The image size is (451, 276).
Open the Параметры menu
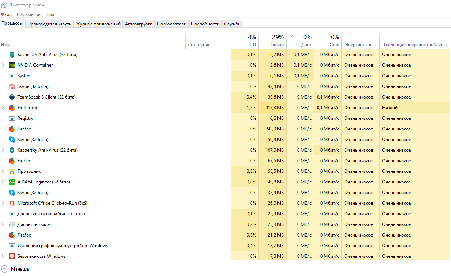[x=29, y=14]
